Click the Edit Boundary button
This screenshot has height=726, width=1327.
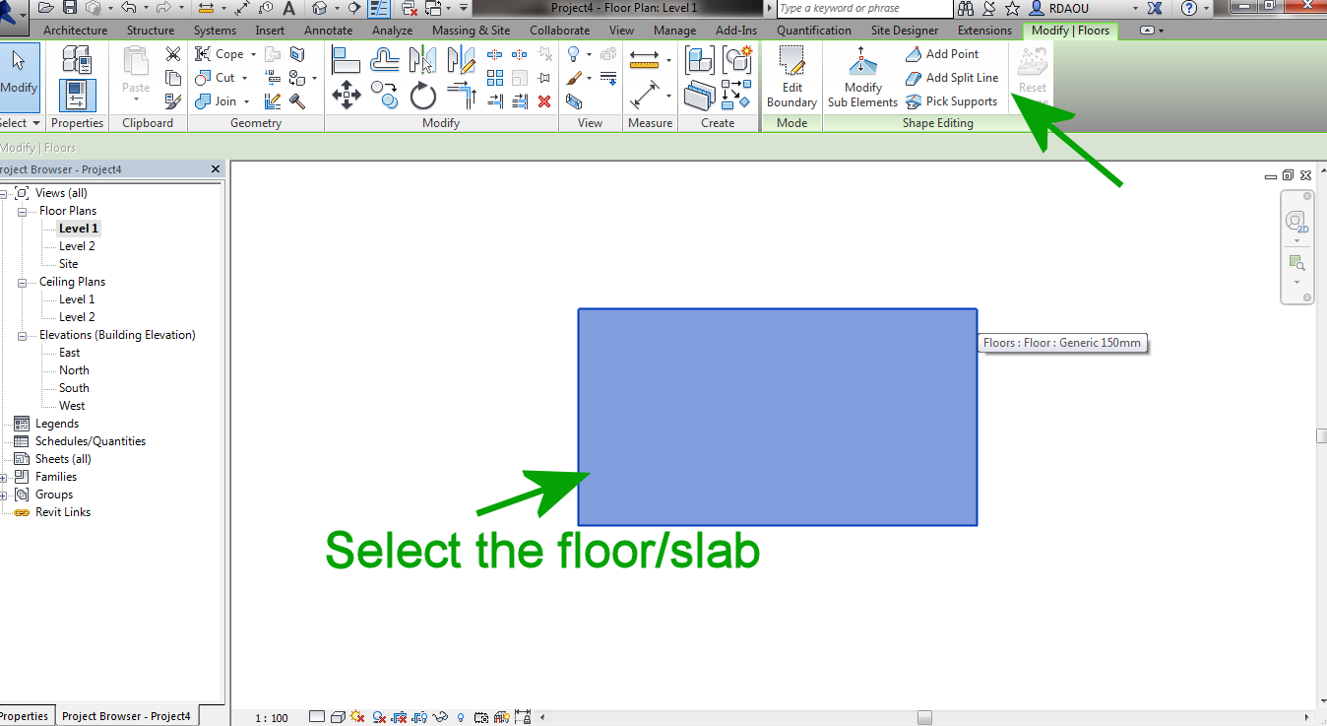click(792, 79)
